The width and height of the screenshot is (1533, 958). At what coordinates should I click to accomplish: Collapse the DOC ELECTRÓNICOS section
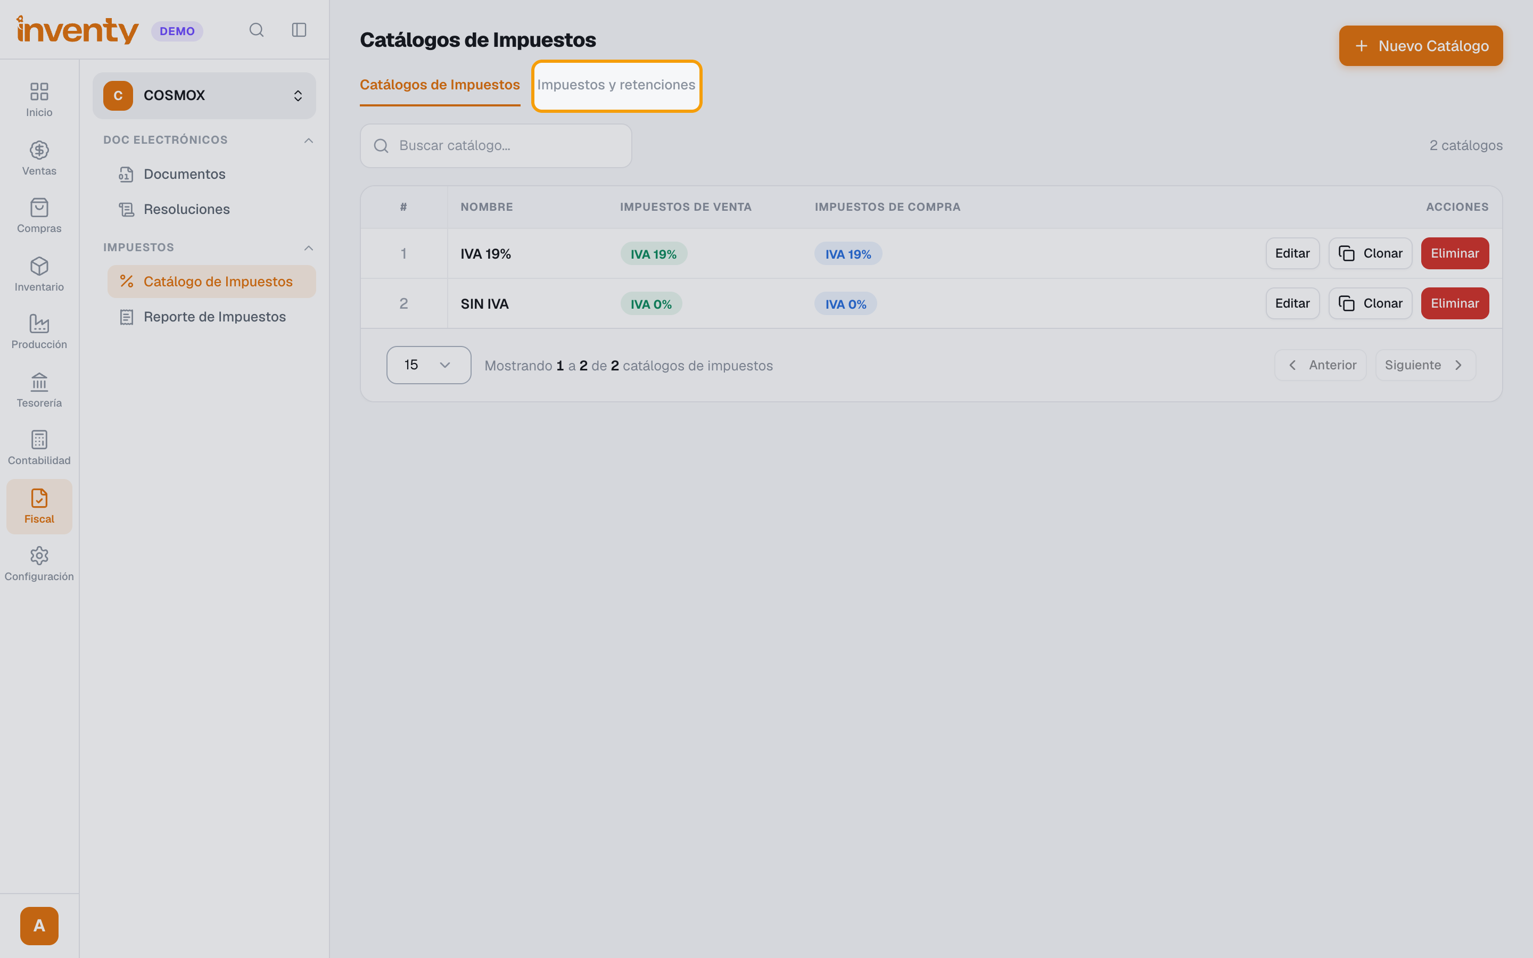point(309,140)
